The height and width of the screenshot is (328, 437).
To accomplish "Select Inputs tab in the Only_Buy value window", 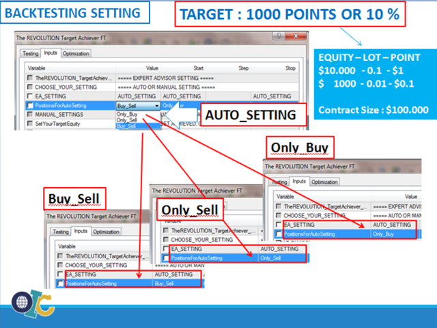I will click(299, 181).
